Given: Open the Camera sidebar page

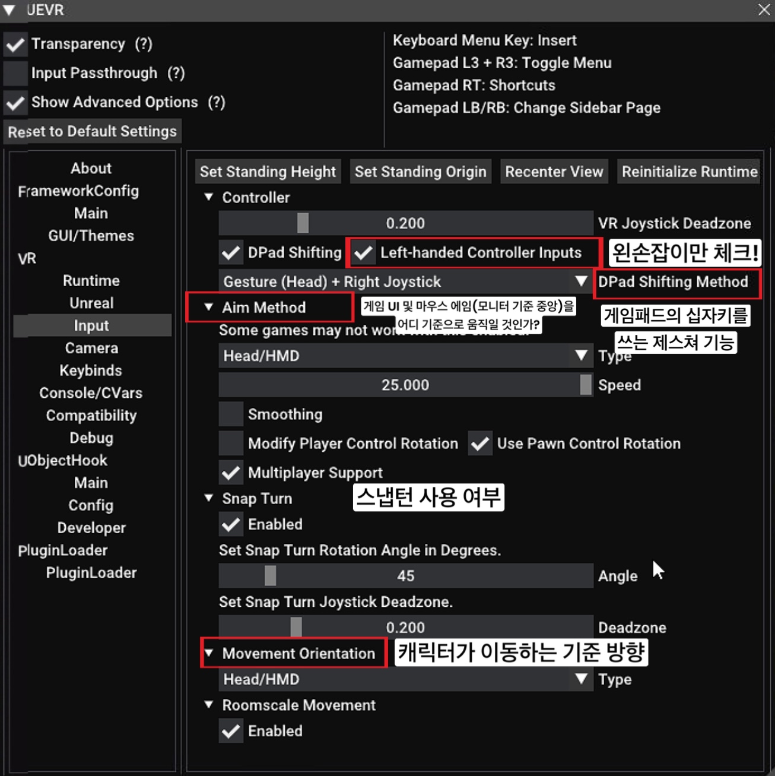Looking at the screenshot, I should pyautogui.click(x=91, y=348).
